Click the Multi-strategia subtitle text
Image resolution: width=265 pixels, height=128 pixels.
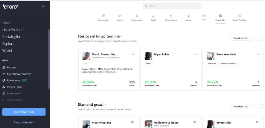point(161,126)
